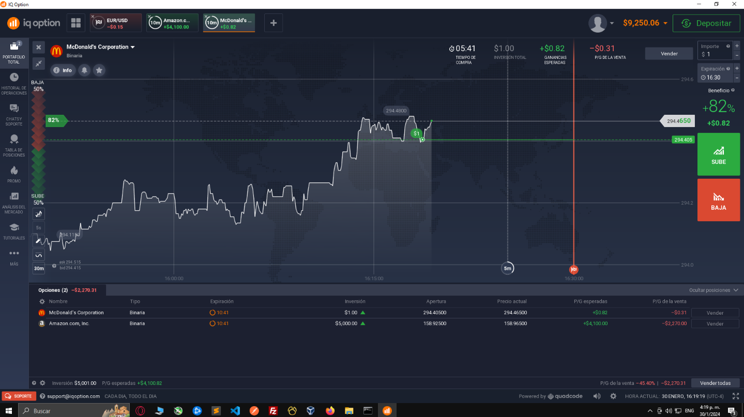Image resolution: width=744 pixels, height=417 pixels.
Task: Expand the profile avatar menu
Action: (601, 23)
